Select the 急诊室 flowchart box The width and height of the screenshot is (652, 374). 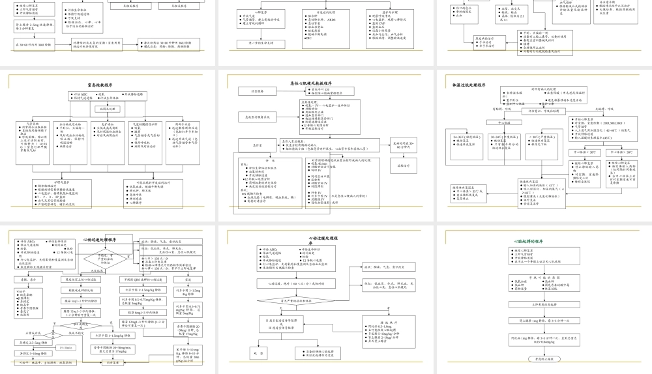click(x=258, y=145)
